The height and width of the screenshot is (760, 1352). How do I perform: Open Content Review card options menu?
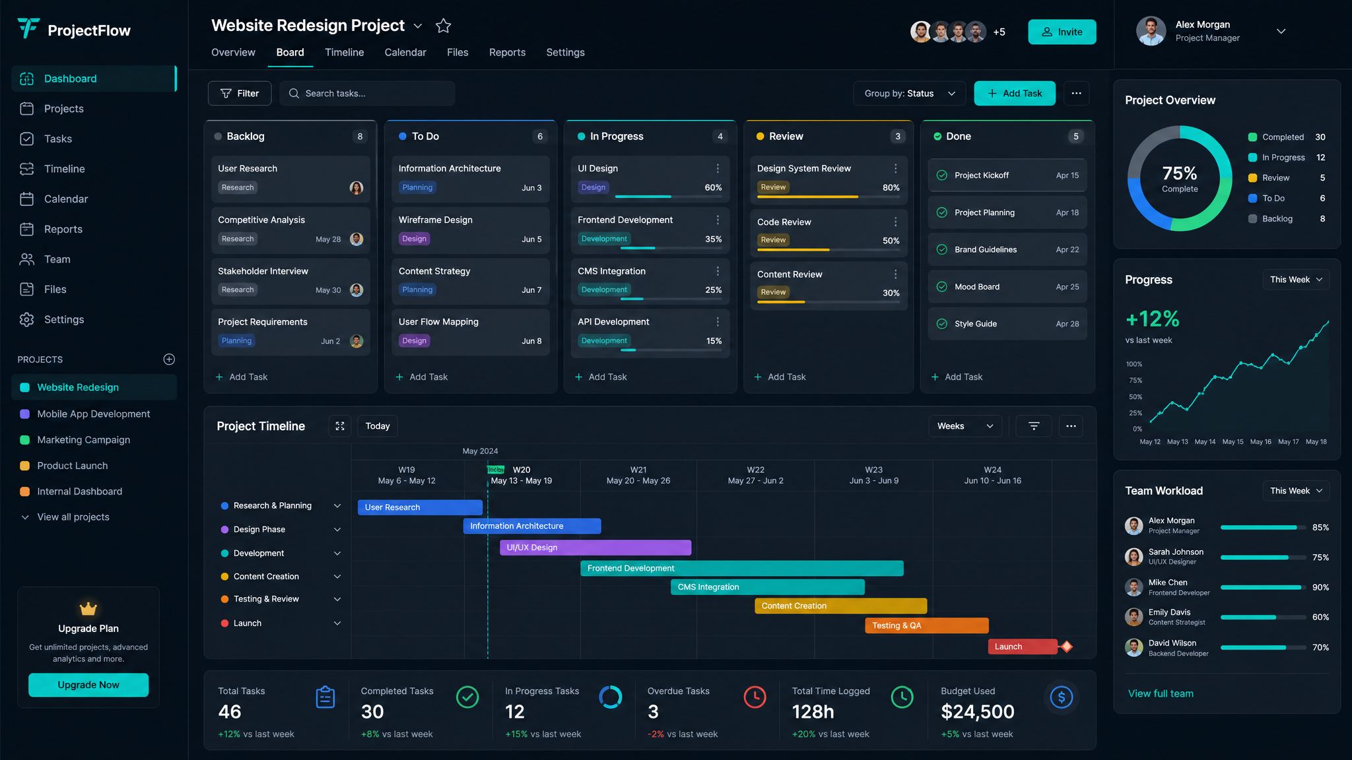895,274
